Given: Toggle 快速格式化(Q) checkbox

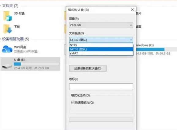Looking at the screenshot, I should [73, 102].
